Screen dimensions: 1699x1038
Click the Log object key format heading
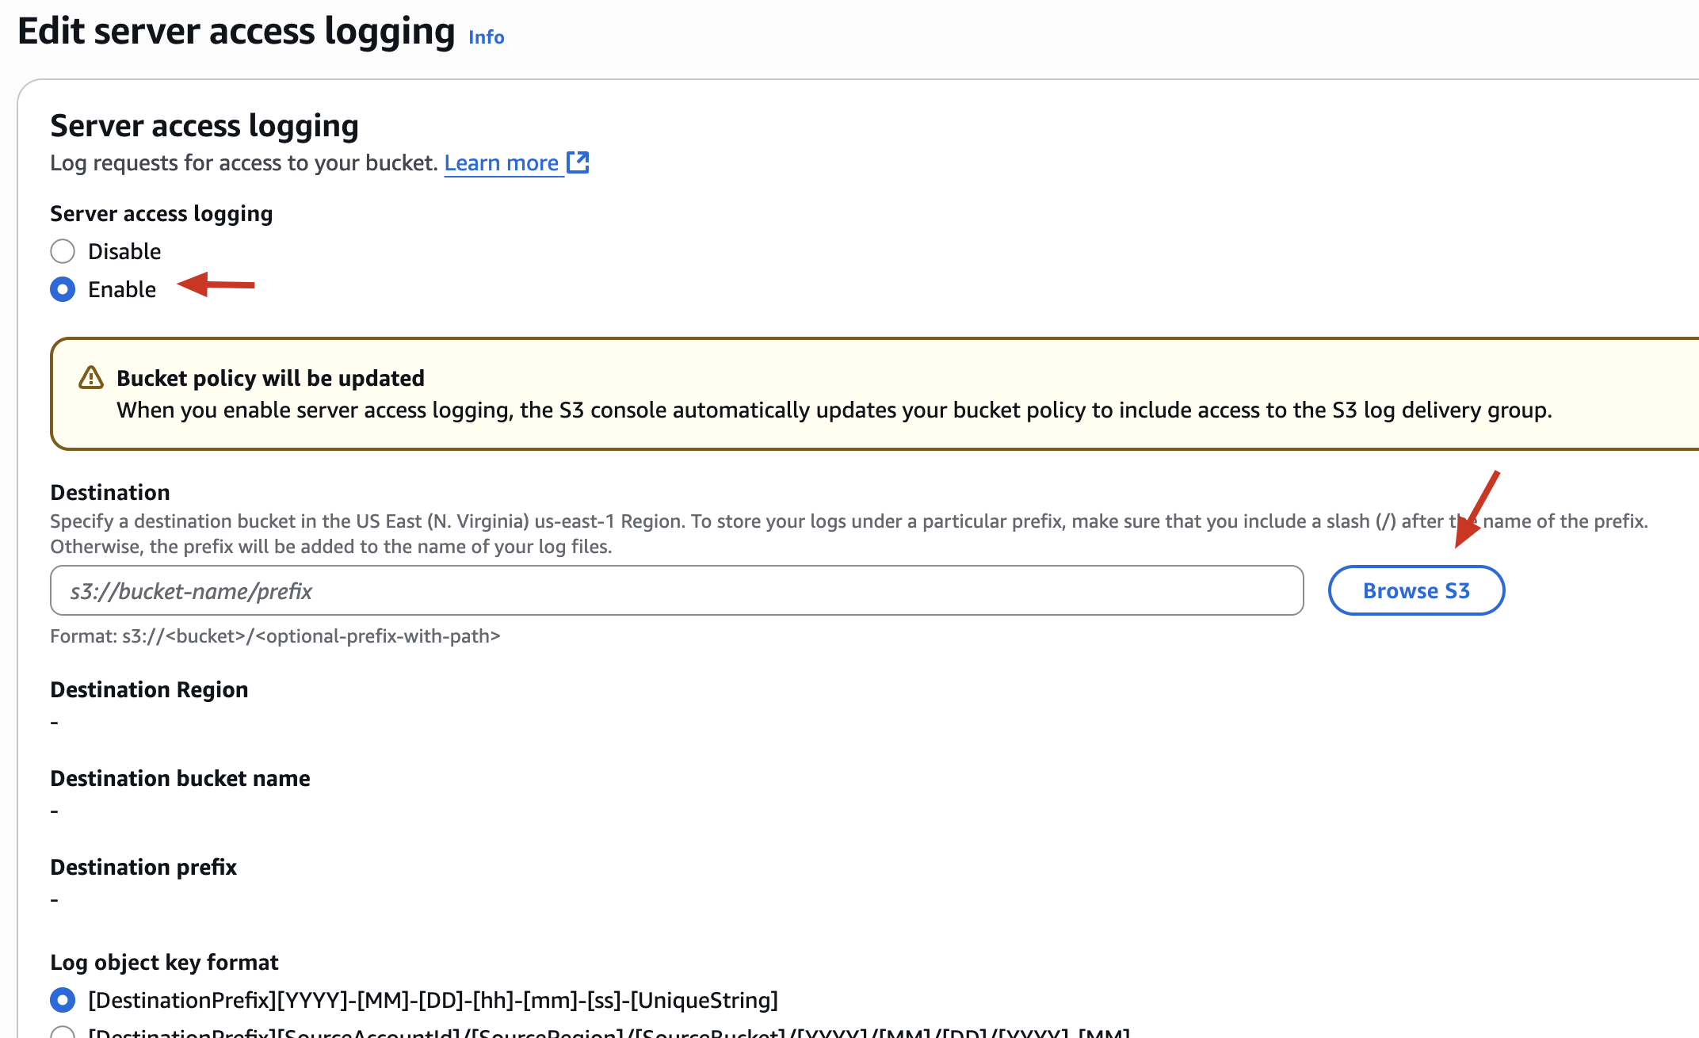pos(164,962)
